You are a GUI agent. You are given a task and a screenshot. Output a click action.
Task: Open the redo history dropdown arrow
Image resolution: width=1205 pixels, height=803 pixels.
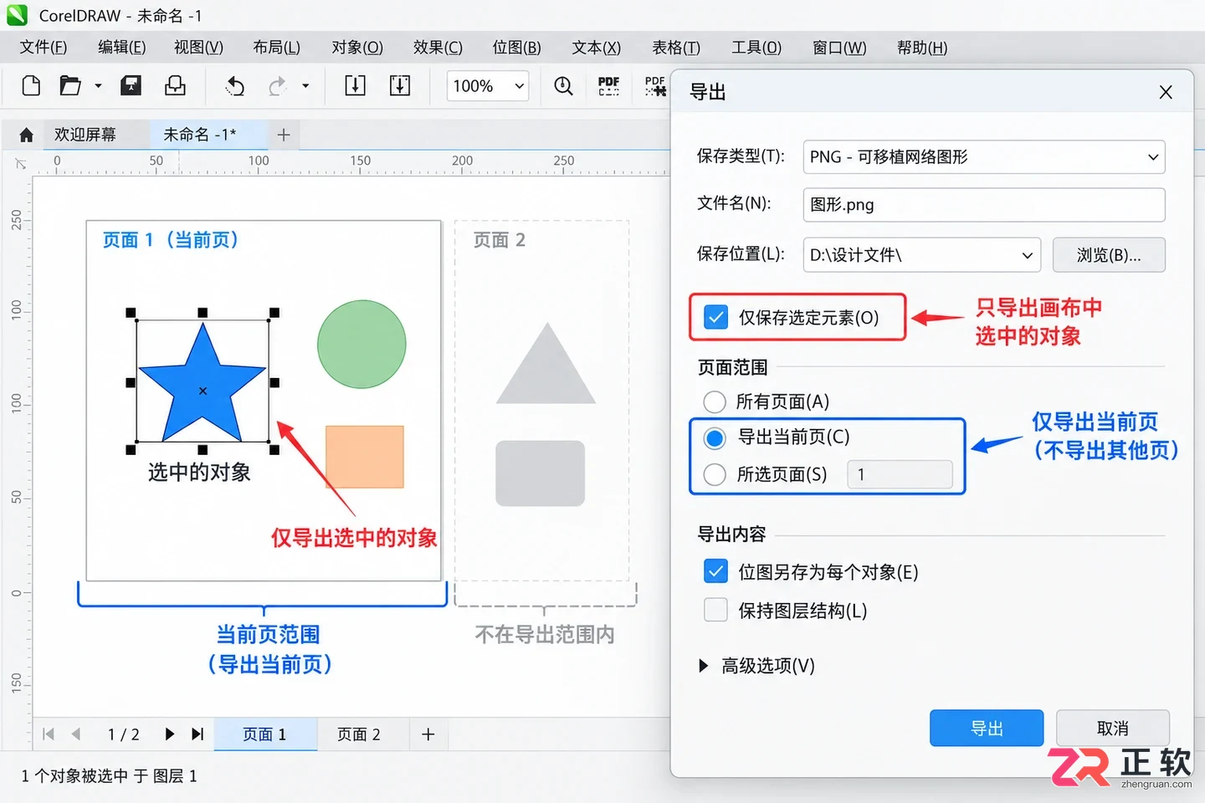click(305, 85)
